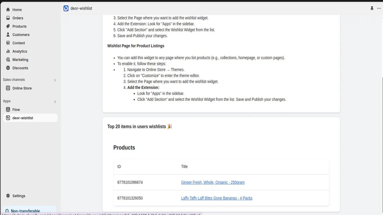Image resolution: width=383 pixels, height=215 pixels.
Task: Select deor-wishlist in the Apps list
Action: (x=31, y=118)
